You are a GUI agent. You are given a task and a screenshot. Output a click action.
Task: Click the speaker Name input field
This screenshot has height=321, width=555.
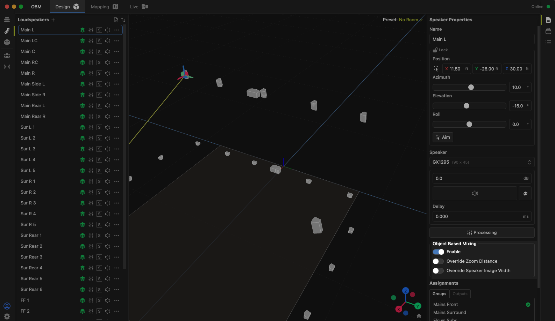tap(482, 39)
